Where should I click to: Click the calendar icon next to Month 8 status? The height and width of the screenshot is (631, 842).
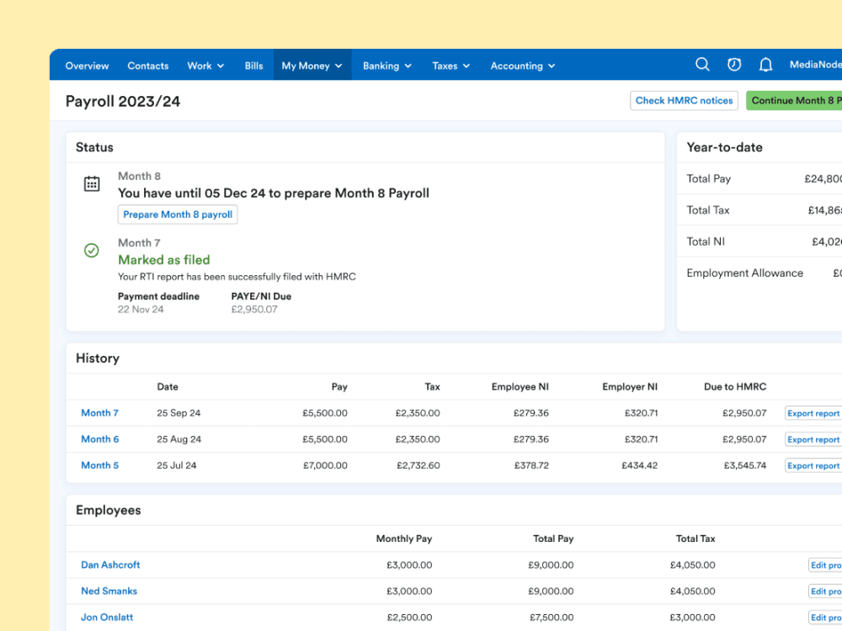coord(92,182)
